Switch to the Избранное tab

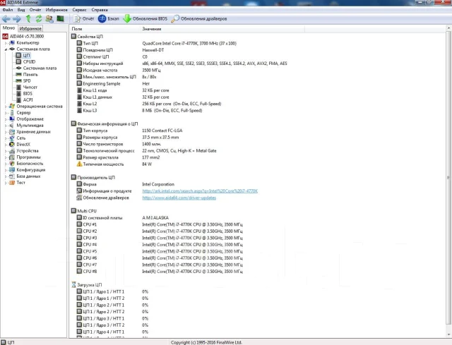point(30,28)
